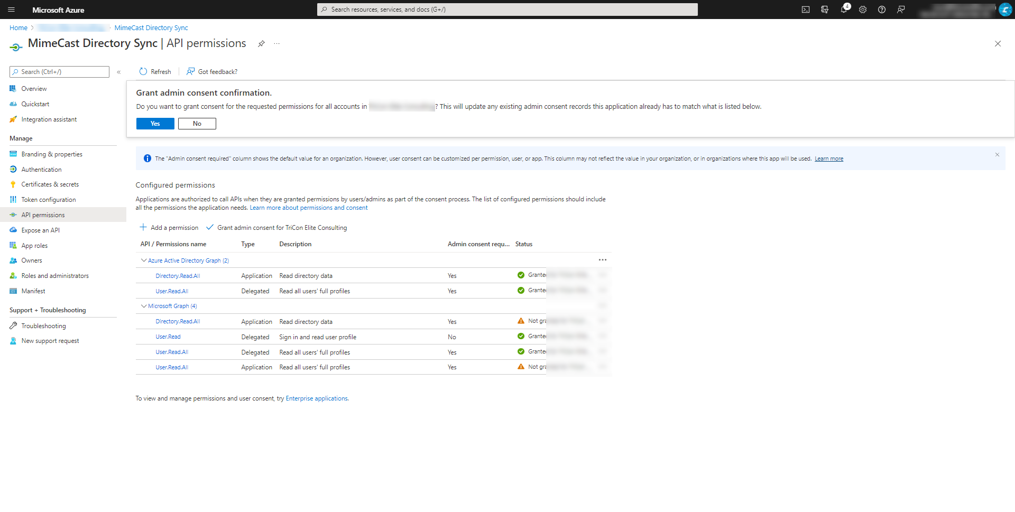Decline consent by clicking No
This screenshot has width=1015, height=512.
click(x=197, y=124)
